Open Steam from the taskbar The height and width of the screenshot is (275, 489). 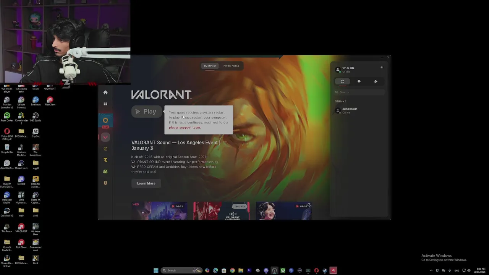(x=325, y=270)
